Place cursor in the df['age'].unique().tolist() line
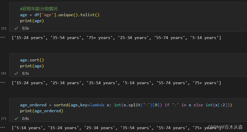The width and height of the screenshot is (247, 132). pos(60,15)
